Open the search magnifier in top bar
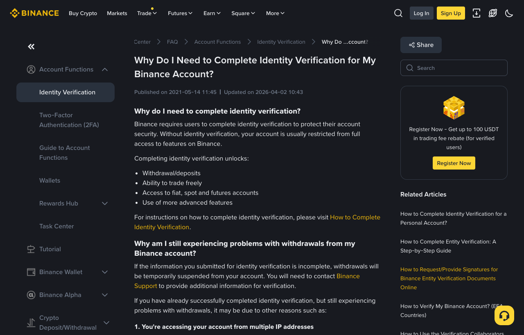524x335 pixels. pyautogui.click(x=398, y=13)
